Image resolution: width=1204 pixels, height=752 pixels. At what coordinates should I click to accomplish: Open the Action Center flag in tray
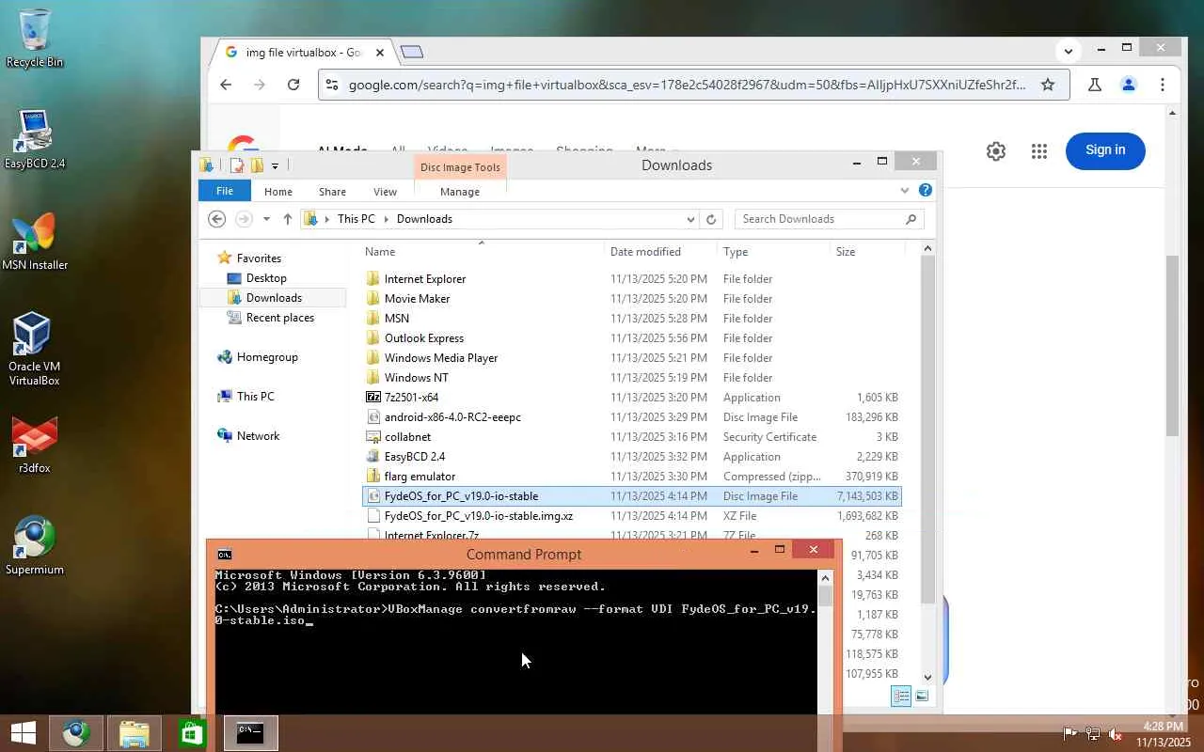pos(1070,733)
